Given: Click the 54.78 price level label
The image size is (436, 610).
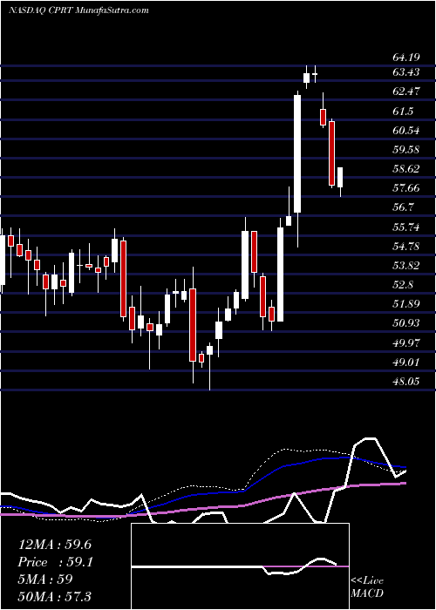Looking at the screenshot, I should 406,247.
